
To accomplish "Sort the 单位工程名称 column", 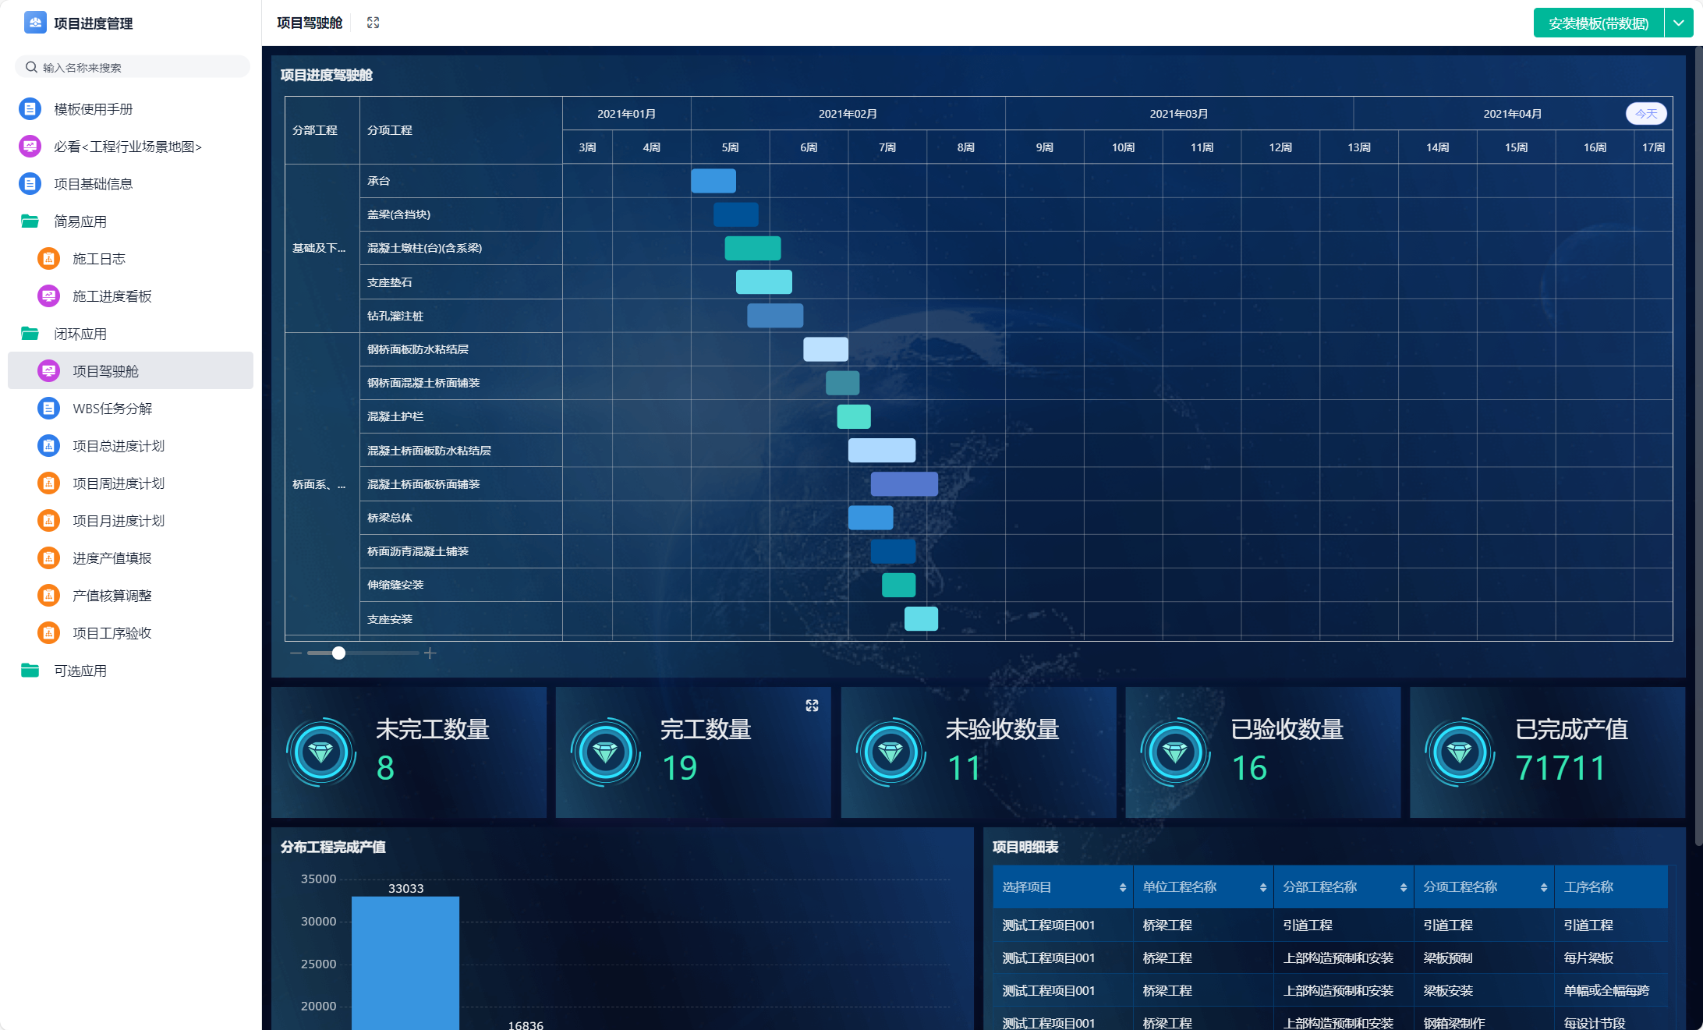I will pos(1262,887).
